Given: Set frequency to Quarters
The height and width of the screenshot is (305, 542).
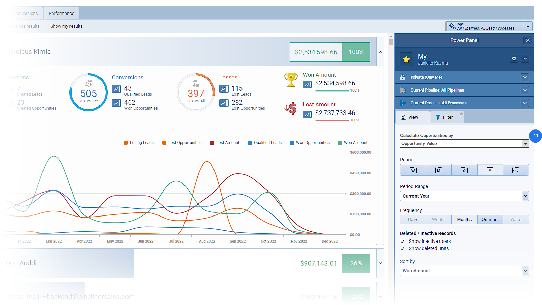Looking at the screenshot, I should click(490, 220).
